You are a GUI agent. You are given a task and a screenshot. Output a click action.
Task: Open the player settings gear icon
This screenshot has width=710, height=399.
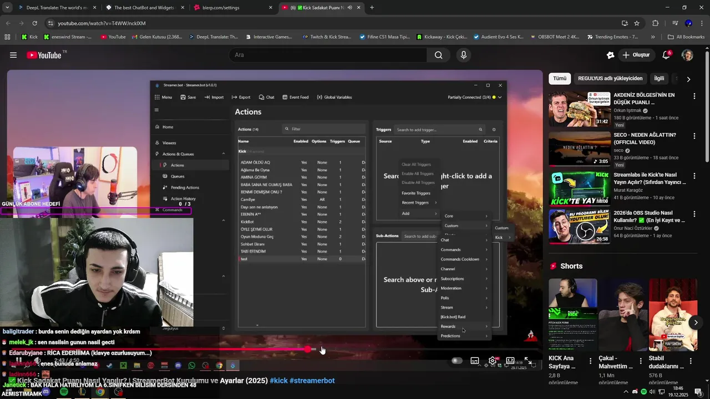tap(493, 361)
